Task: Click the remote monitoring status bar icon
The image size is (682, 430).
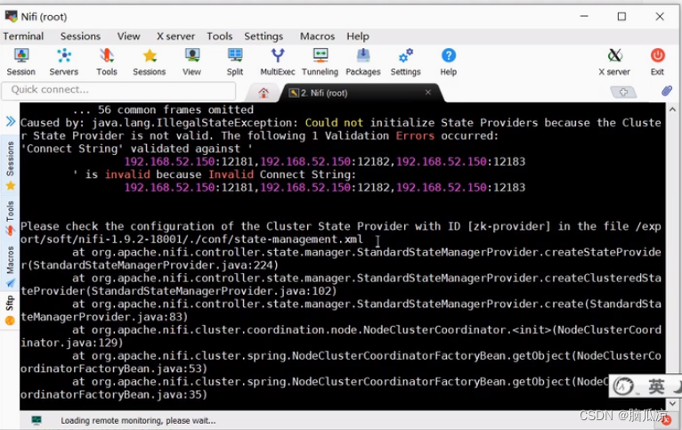Action: (37, 420)
